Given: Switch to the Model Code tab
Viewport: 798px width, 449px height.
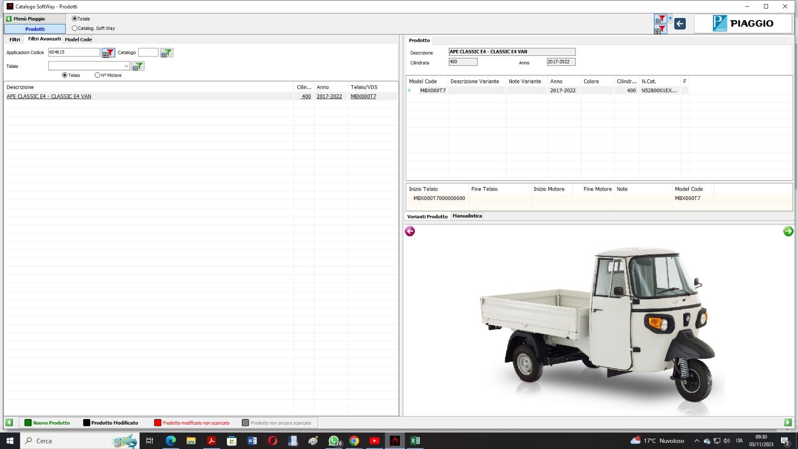Looking at the screenshot, I should pyautogui.click(x=78, y=39).
